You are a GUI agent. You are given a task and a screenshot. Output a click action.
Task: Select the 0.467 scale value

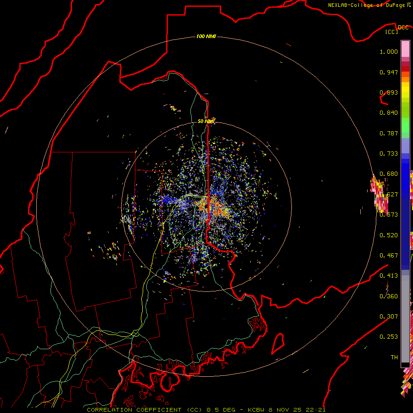click(389, 256)
